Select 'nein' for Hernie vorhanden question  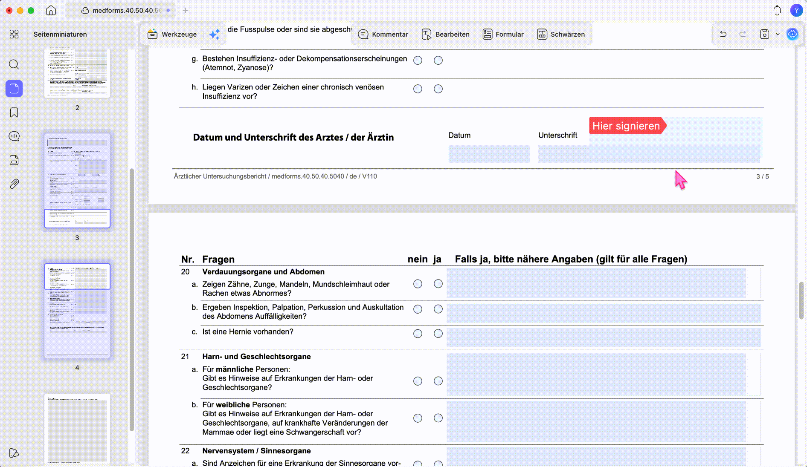418,334
